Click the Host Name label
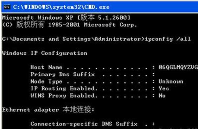The height and width of the screenshot is (129, 198). 46,67
